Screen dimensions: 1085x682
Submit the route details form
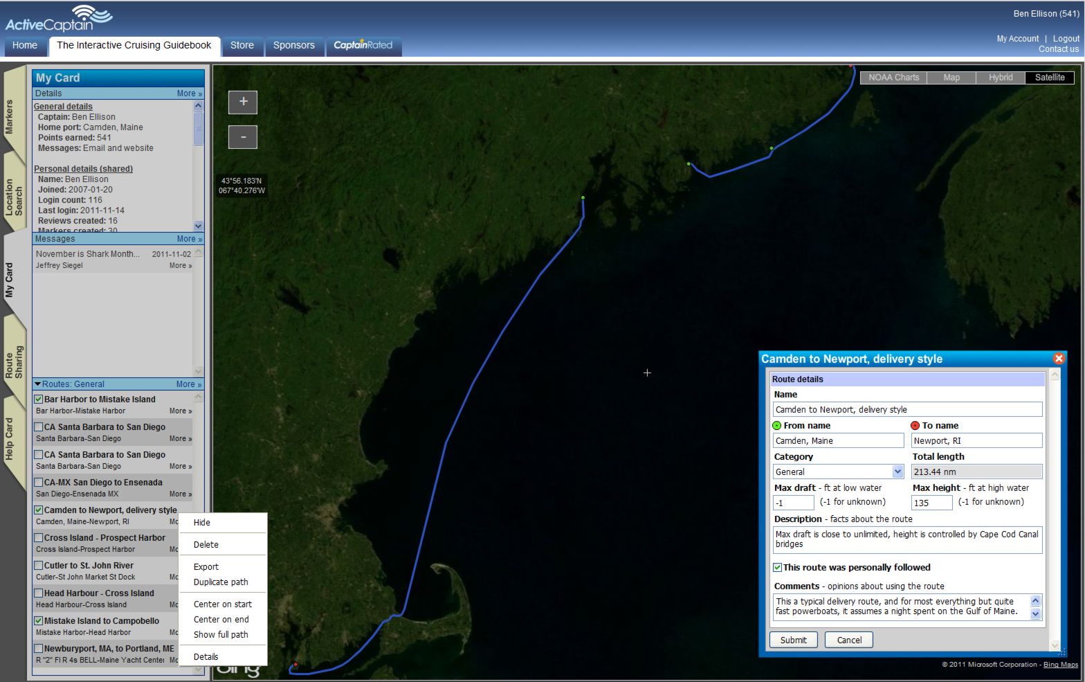[793, 640]
